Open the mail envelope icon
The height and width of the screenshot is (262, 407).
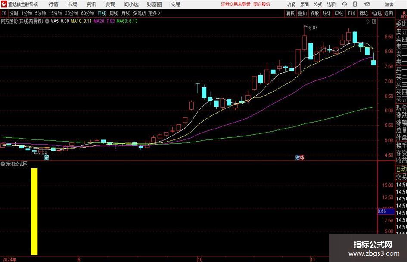point(367,4)
